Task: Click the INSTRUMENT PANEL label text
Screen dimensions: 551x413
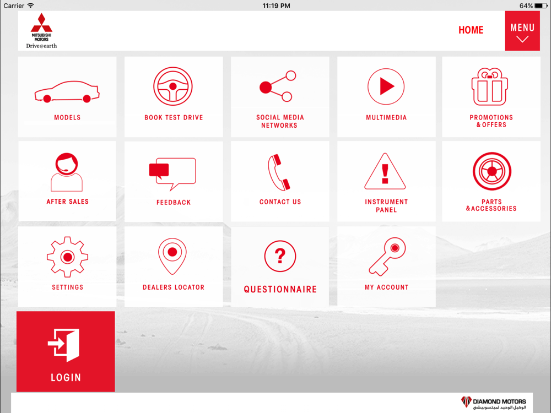Action: [386, 206]
